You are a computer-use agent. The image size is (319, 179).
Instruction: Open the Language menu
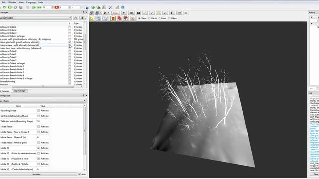31,2
